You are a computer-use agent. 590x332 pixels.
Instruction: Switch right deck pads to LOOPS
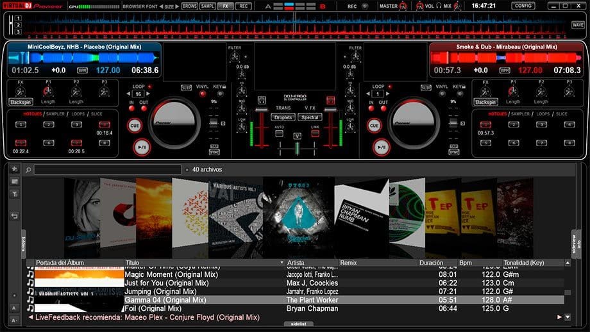[x=543, y=114]
